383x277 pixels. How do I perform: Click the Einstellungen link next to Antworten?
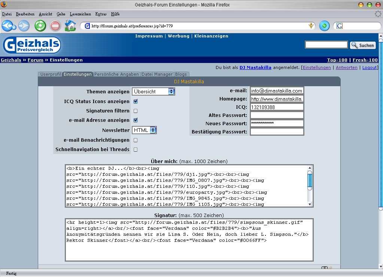(317, 67)
